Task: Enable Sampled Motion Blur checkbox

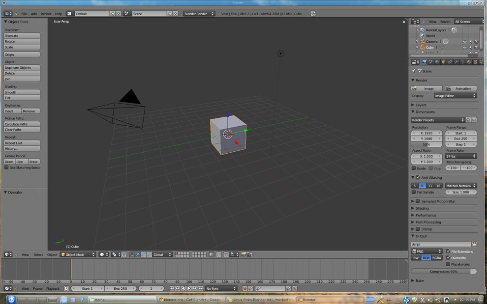Action: pyautogui.click(x=418, y=201)
